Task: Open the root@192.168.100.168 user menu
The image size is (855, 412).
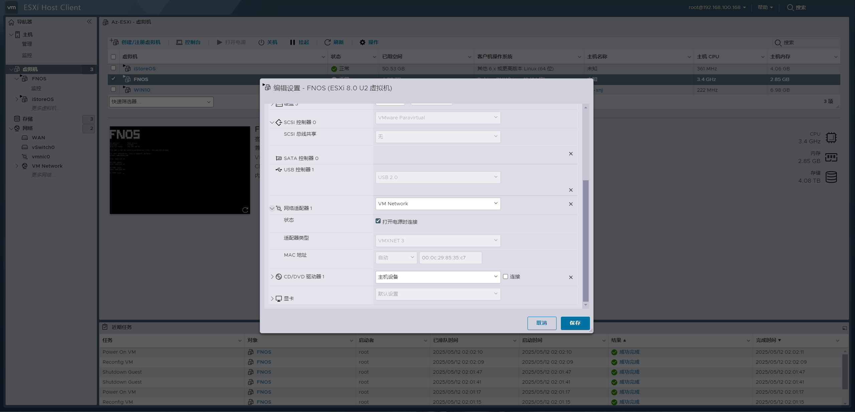Action: [717, 7]
